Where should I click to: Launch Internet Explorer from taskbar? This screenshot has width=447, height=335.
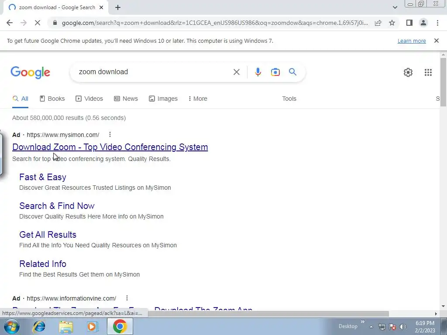click(x=39, y=326)
